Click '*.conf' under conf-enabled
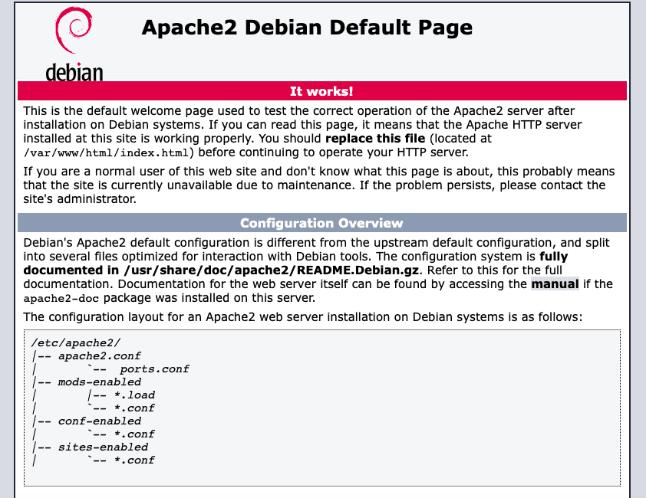646x498 pixels. tap(134, 434)
